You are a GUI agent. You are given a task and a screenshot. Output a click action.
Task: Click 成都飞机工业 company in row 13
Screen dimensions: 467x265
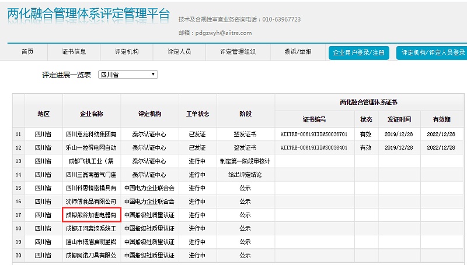click(91, 161)
